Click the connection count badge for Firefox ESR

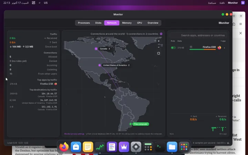click(191, 47)
